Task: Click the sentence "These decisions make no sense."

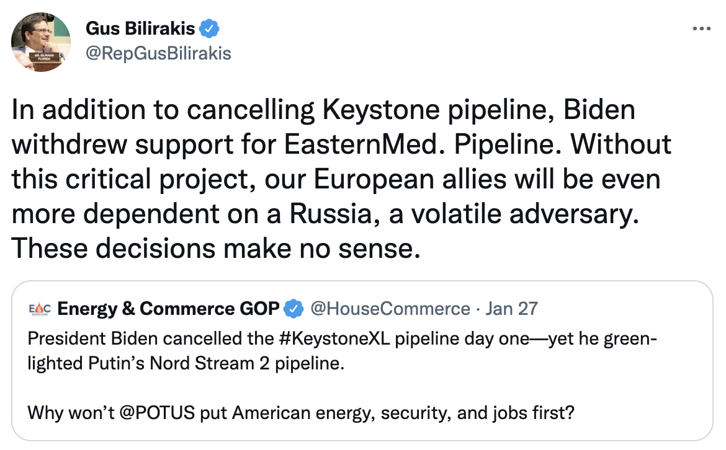Action: 212,247
